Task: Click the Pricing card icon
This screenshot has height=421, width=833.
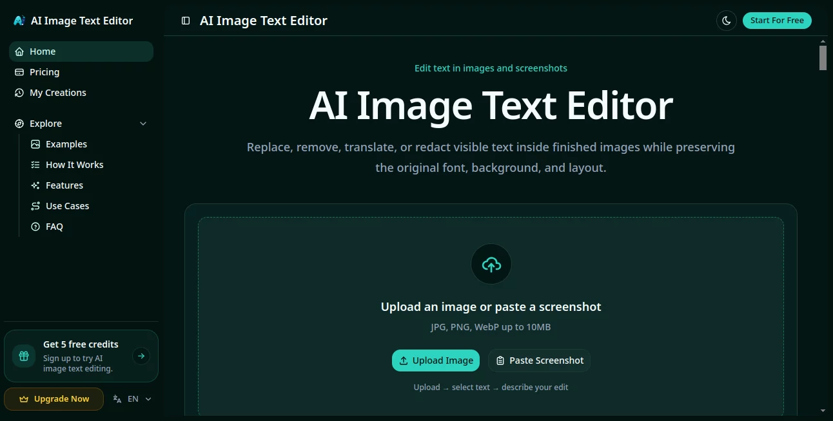Action: (x=19, y=72)
